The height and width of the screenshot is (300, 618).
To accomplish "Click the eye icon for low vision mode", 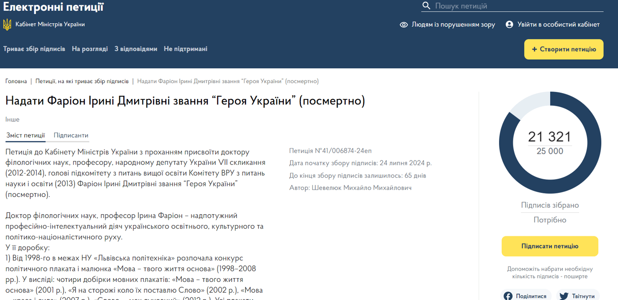I will (x=404, y=24).
